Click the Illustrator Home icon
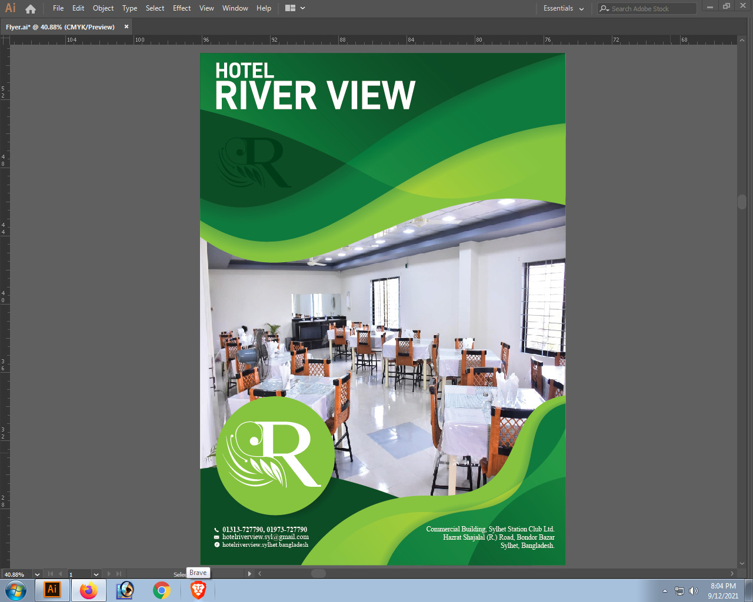Image resolution: width=753 pixels, height=602 pixels. point(31,9)
